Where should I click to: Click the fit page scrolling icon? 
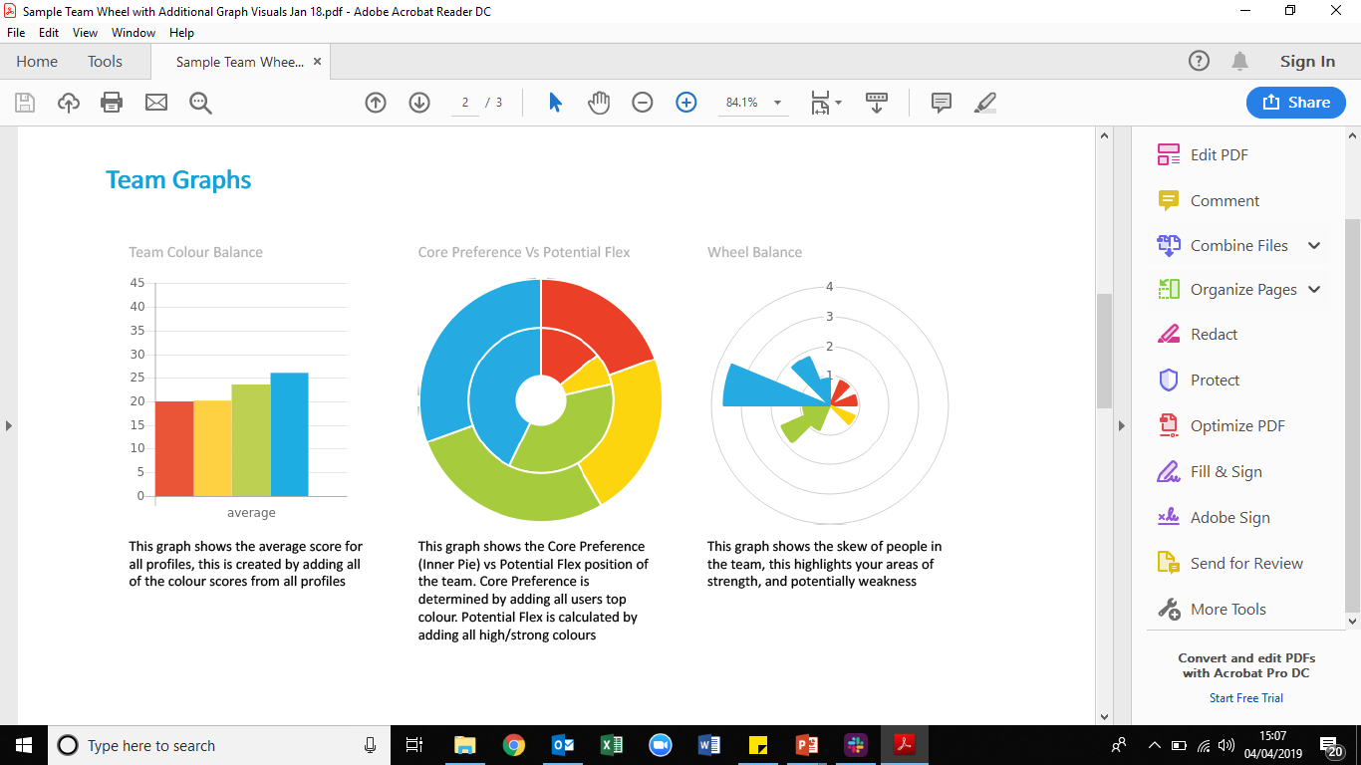[820, 103]
